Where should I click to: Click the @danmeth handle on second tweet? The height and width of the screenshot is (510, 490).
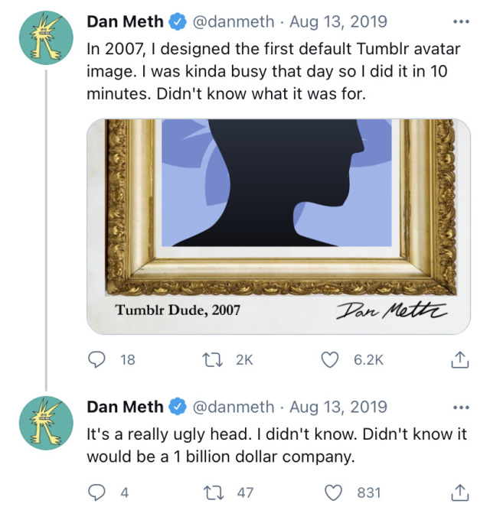click(232, 407)
